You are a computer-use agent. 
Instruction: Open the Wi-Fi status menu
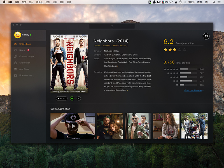pyautogui.click(x=171, y=2)
